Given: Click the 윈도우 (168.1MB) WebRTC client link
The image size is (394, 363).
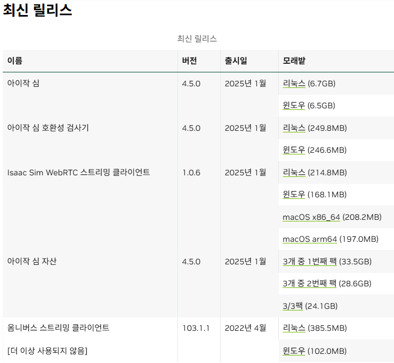Looking at the screenshot, I should pyautogui.click(x=294, y=194).
